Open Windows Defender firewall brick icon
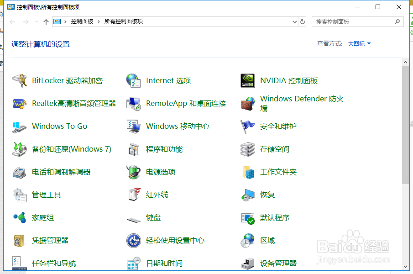The height and width of the screenshot is (274, 413). 248,104
